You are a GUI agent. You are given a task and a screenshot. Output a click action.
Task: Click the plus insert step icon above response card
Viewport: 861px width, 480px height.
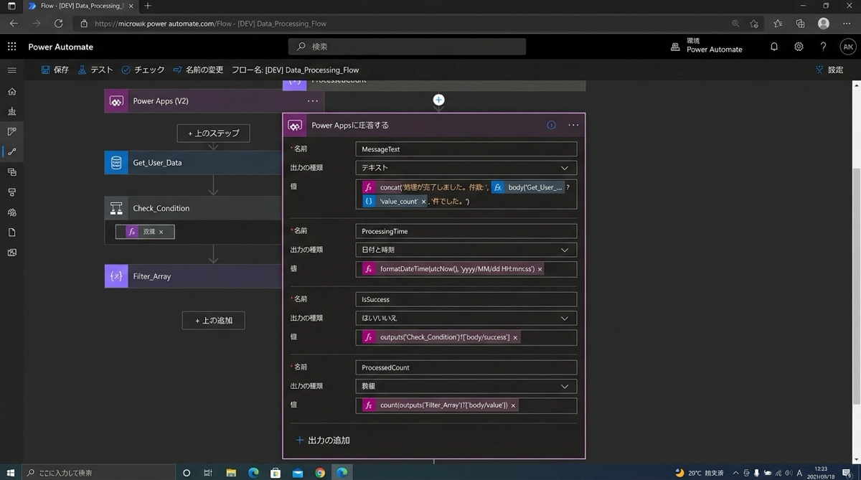pyautogui.click(x=438, y=100)
